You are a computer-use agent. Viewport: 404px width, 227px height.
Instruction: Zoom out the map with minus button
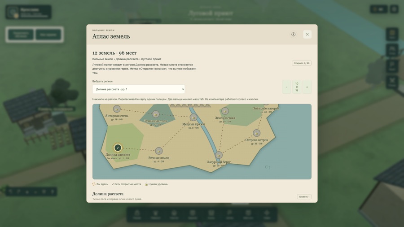point(286,87)
